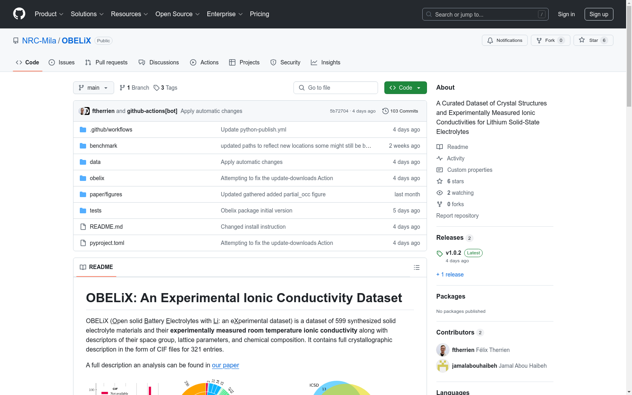Open the NRC-Mila organization link
Screen dimensions: 632x395
pyautogui.click(x=39, y=41)
